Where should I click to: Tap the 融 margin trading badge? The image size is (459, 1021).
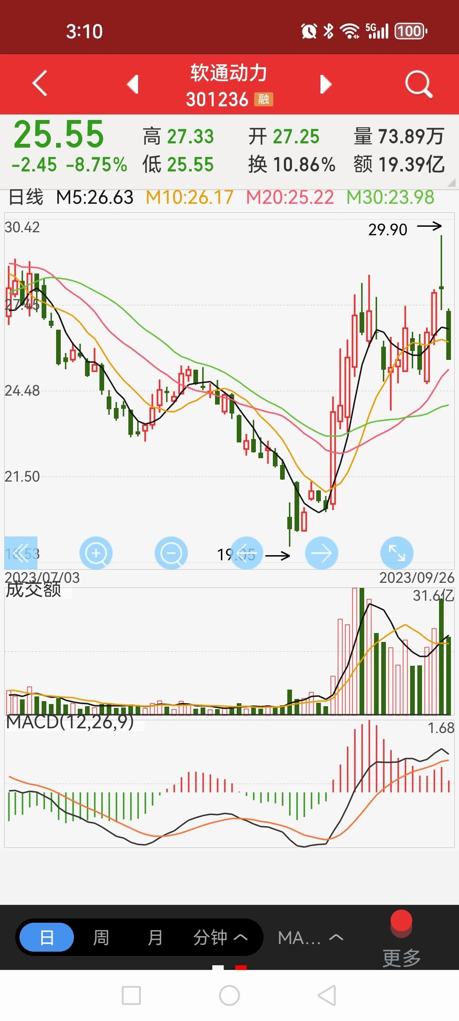tap(263, 99)
